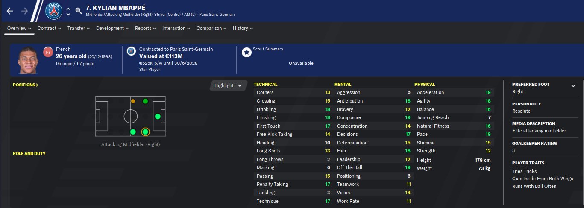Switch to the History tab
584x208 pixels.
tap(243, 28)
